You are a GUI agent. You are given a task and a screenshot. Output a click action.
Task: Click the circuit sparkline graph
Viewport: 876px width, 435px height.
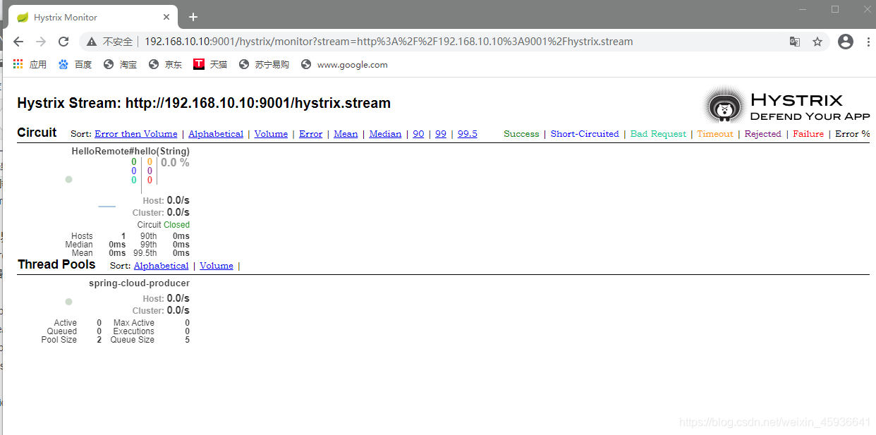(107, 207)
